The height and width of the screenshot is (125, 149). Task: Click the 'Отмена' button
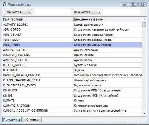click(x=32, y=119)
